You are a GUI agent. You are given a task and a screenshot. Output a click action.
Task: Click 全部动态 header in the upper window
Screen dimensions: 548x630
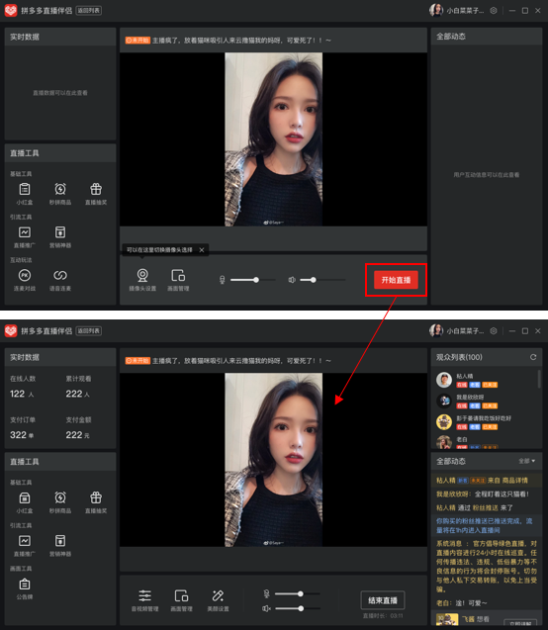pos(451,37)
